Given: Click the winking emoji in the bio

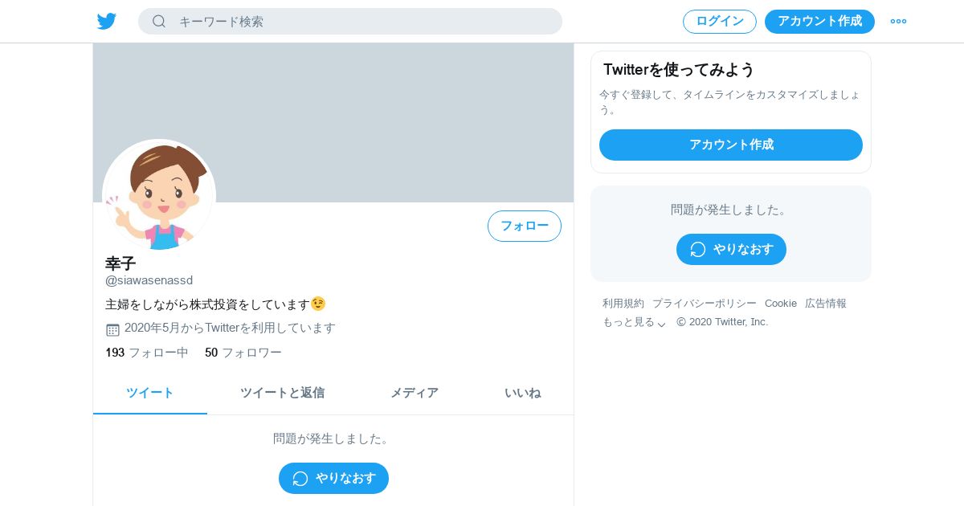Looking at the screenshot, I should [x=318, y=304].
